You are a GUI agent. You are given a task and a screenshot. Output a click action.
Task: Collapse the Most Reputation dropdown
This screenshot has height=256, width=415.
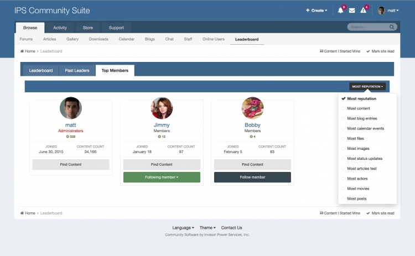tap(367, 86)
